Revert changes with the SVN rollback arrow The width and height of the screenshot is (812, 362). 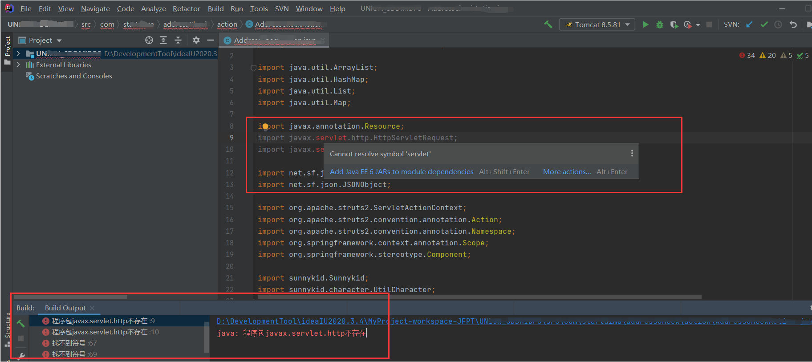(793, 24)
